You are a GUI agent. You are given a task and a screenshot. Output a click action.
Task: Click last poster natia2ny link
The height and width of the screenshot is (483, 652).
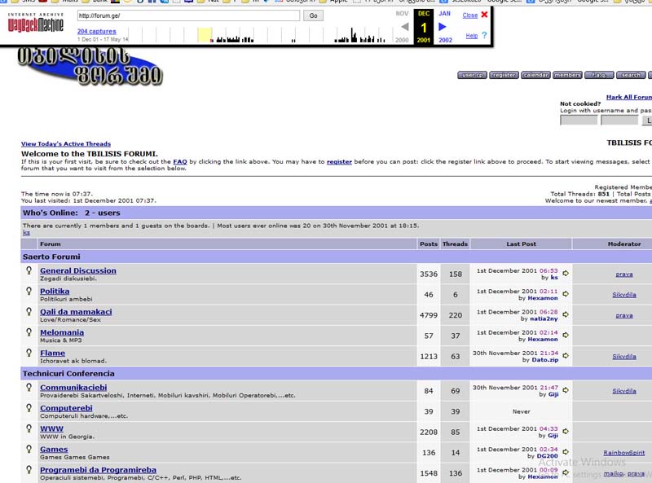point(544,318)
